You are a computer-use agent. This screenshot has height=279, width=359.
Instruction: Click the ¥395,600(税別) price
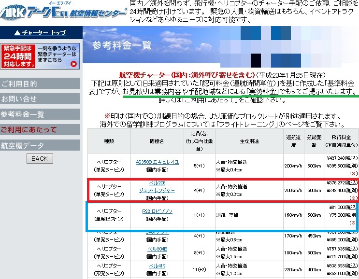[342, 166]
